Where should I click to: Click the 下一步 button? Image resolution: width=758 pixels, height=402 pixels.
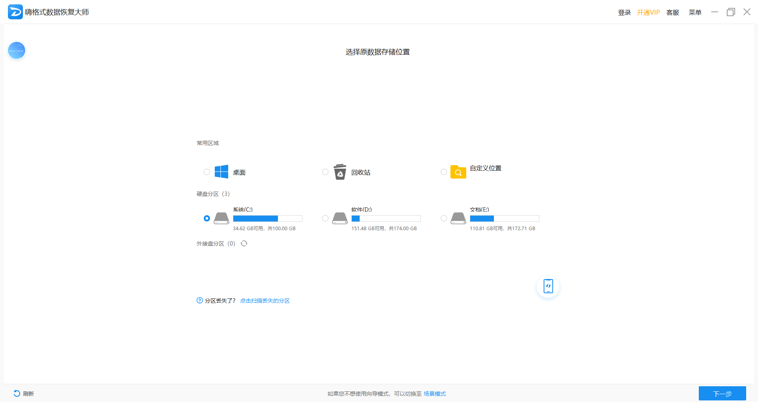(722, 393)
